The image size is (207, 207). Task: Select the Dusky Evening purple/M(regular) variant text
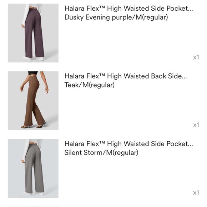point(116,17)
